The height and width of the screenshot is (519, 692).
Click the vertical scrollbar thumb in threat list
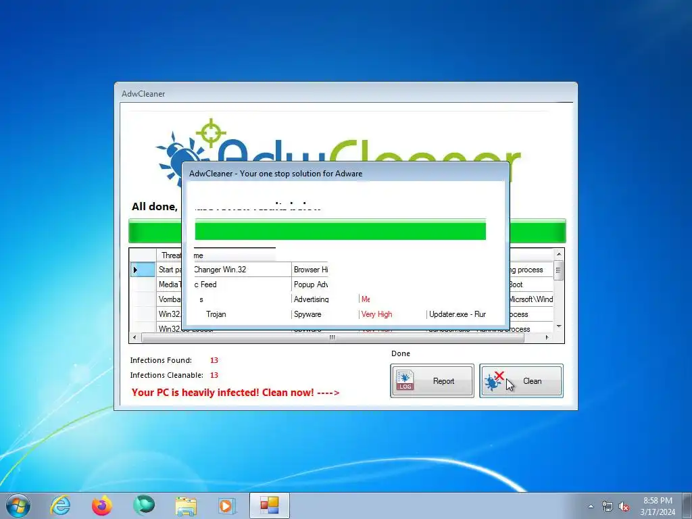click(559, 270)
